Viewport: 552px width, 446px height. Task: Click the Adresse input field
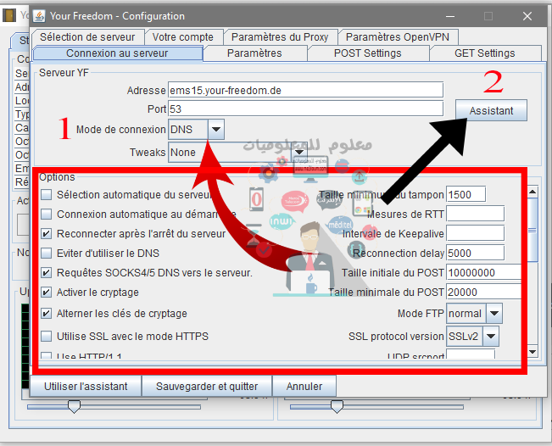click(305, 90)
